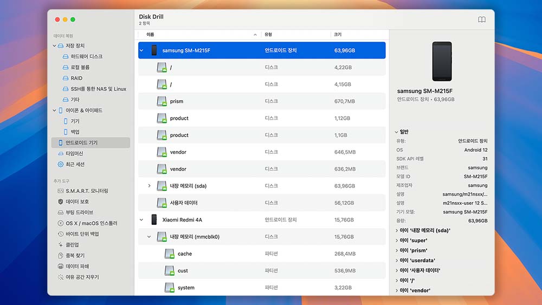Screen dimensions: 542x305
Task: Expand 아이 'vendor' section
Action: click(x=397, y=290)
